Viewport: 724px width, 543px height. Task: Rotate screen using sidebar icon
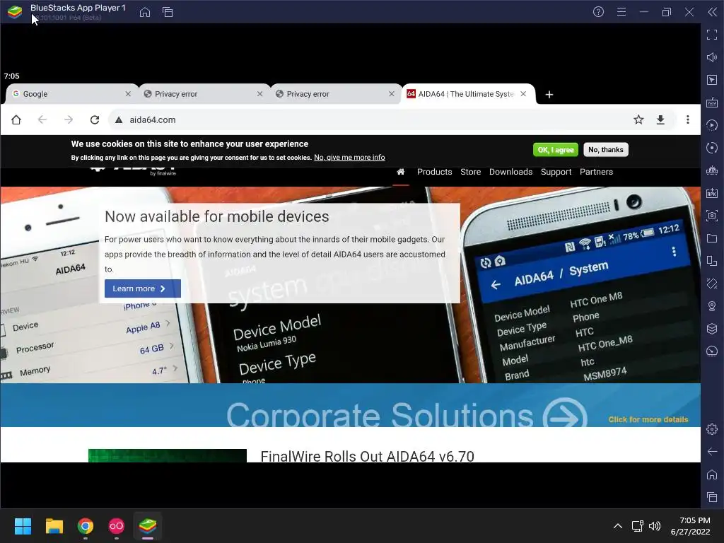coord(712,284)
